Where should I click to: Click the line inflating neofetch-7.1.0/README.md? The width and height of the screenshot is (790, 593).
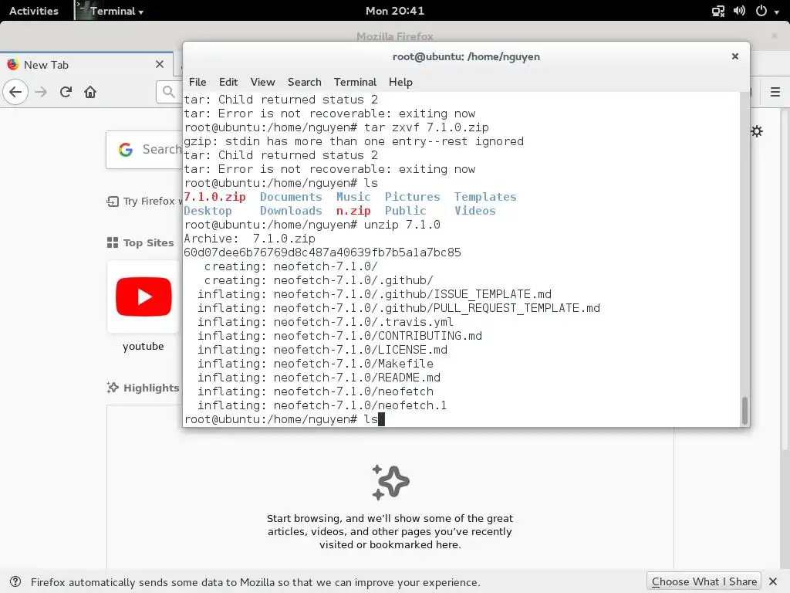coord(319,378)
